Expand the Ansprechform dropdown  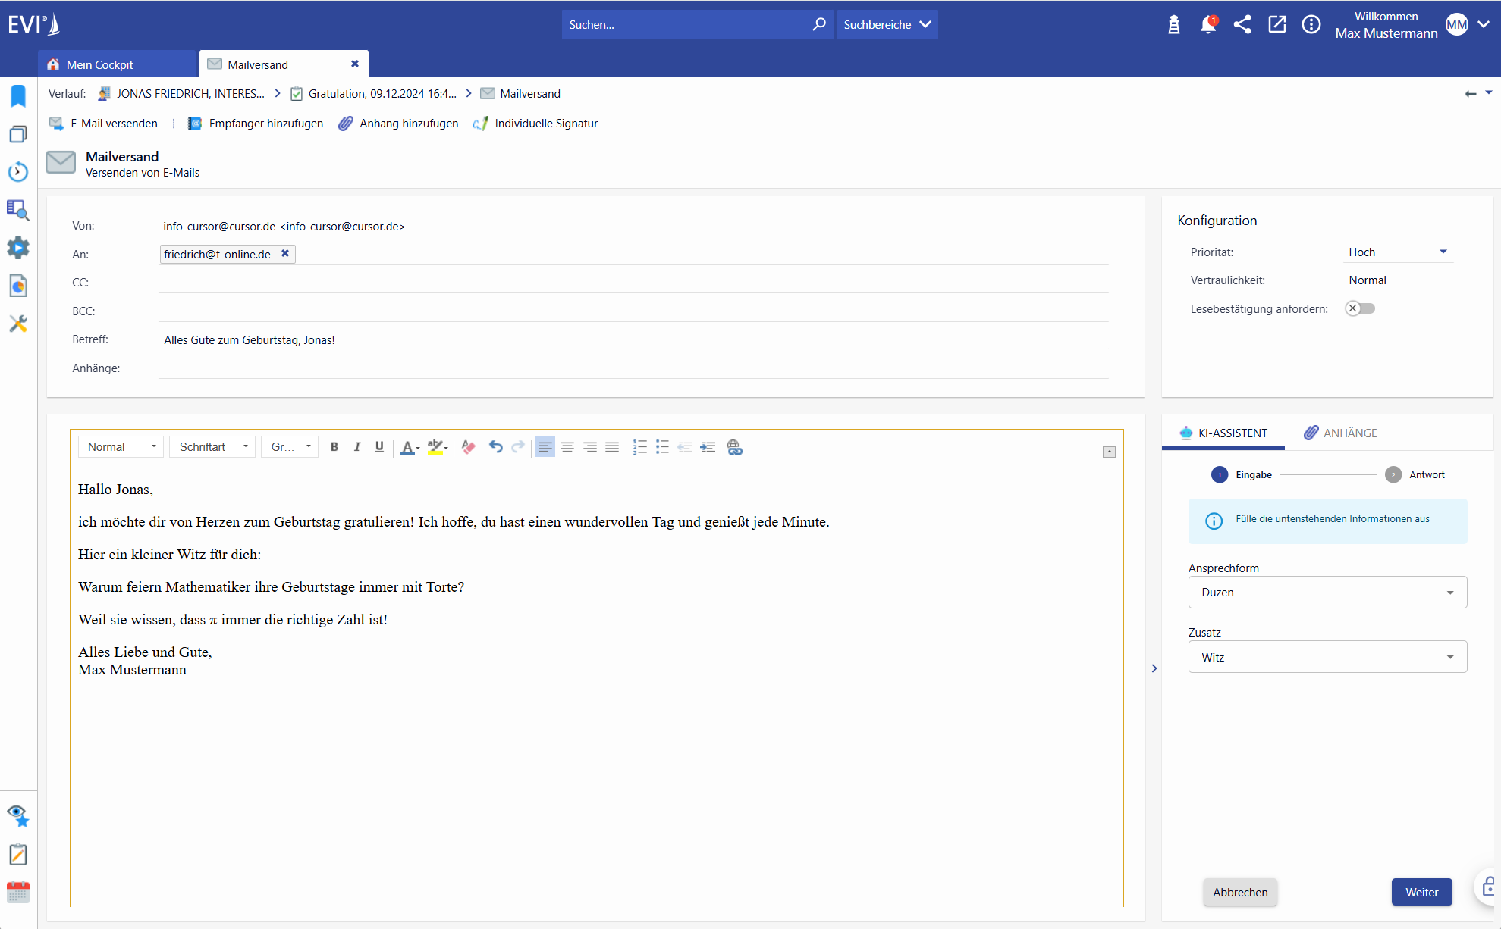[1327, 593]
